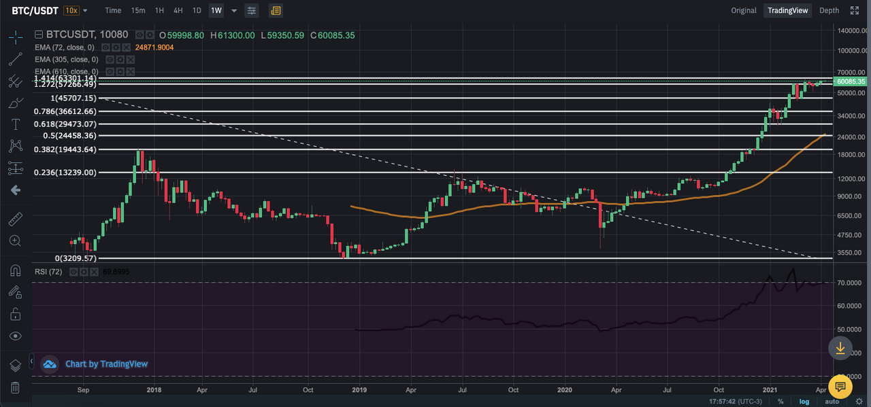The height and width of the screenshot is (407, 871).
Task: Switch to Depth chart view
Action: tap(829, 10)
